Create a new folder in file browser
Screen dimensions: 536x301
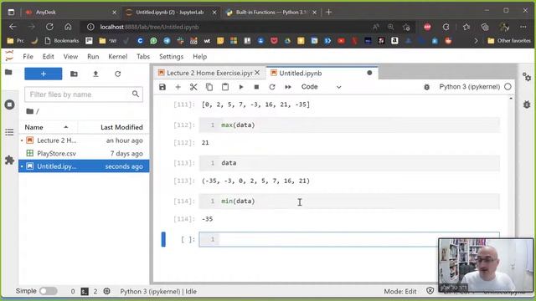tap(74, 74)
